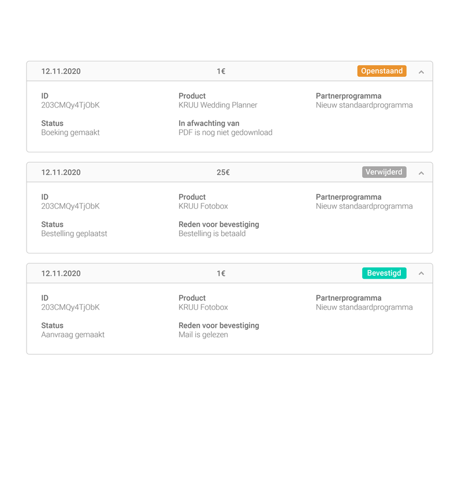The image size is (462, 486).
Task: Click "Bestelling is betaald" confirmation reason
Action: point(212,233)
